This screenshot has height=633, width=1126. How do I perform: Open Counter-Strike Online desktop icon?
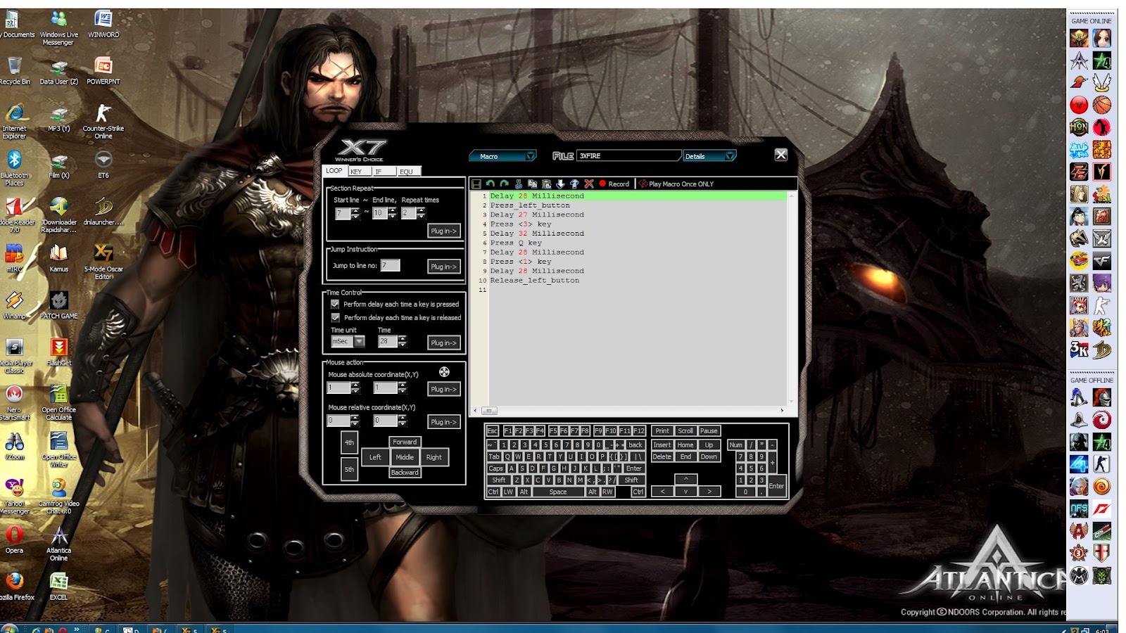[103, 122]
